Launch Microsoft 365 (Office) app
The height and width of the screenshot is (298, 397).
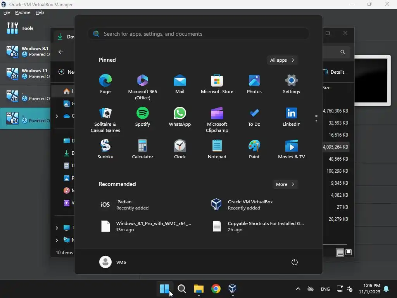tap(143, 87)
